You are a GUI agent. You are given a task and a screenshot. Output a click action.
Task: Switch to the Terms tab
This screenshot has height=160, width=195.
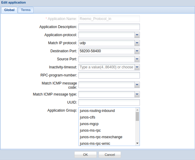pyautogui.click(x=26, y=10)
